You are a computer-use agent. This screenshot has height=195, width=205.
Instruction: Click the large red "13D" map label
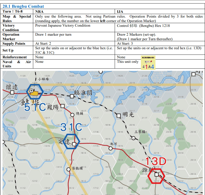[x=156, y=161]
